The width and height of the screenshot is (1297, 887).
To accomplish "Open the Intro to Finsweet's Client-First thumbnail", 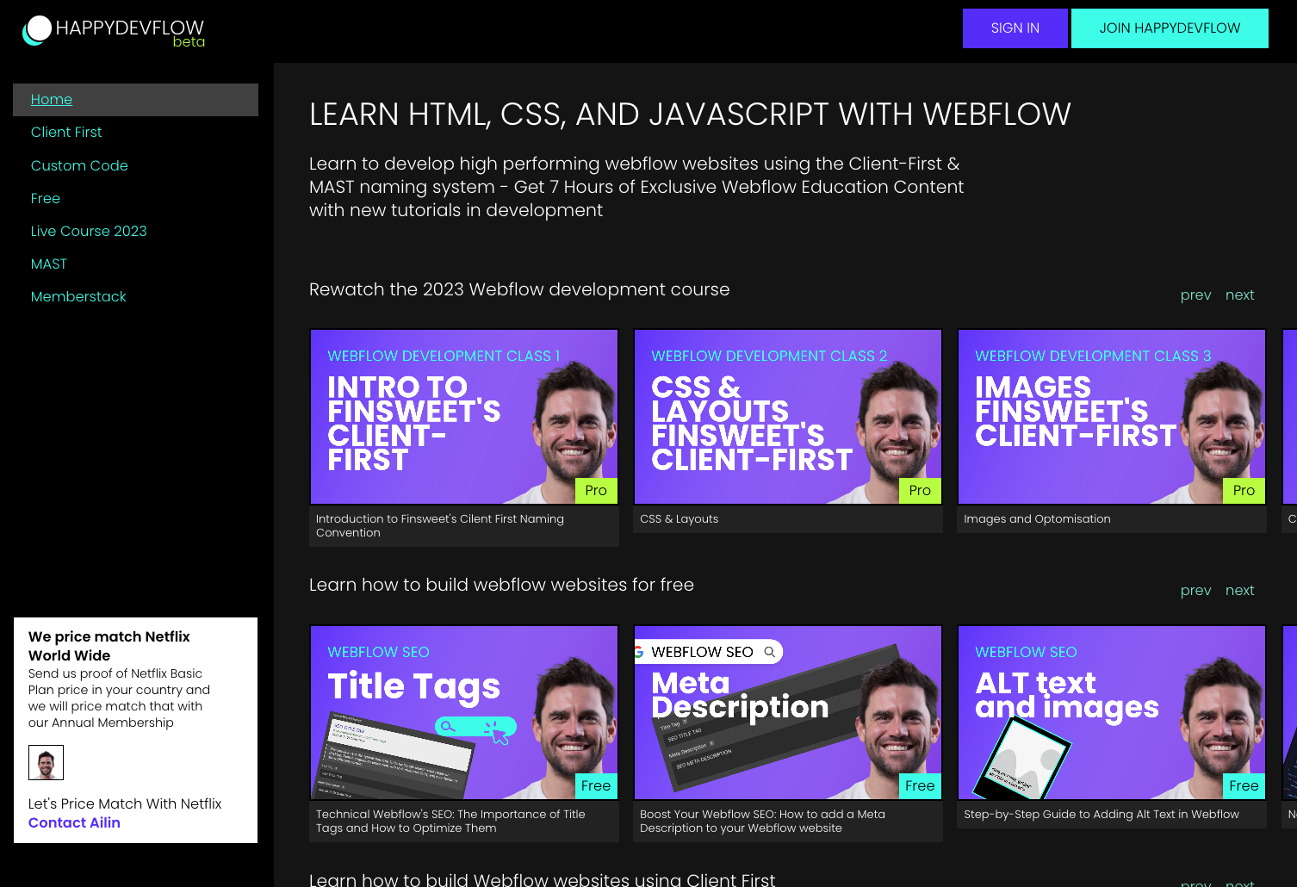I will point(464,417).
